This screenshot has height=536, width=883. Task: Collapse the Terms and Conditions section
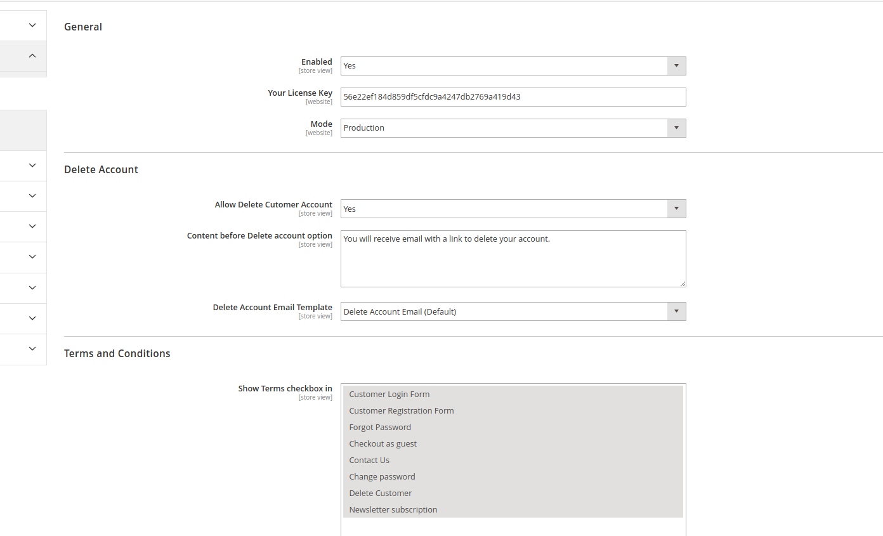coord(117,353)
